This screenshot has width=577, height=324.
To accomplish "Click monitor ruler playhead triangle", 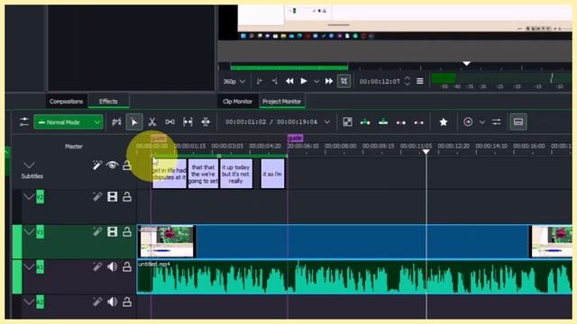I will tap(466, 64).
